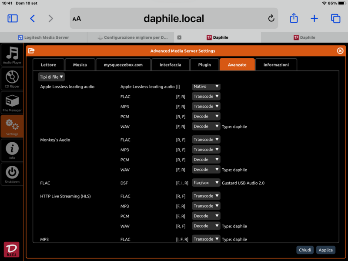
Task: Click the Chiudi button
Action: 305,250
